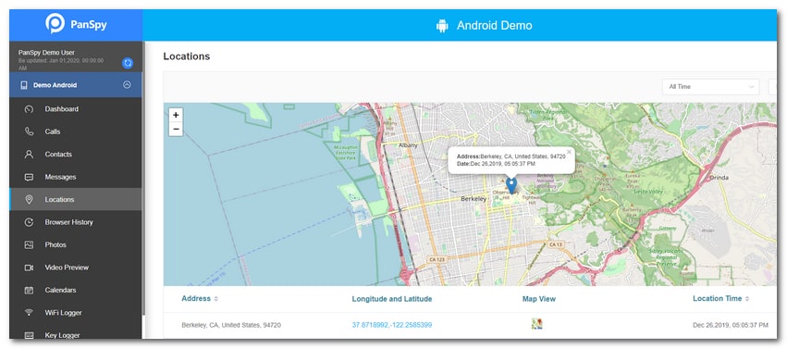Image resolution: width=787 pixels, height=349 pixels.
Task: Click the Demo Android phone icon
Action: [24, 85]
